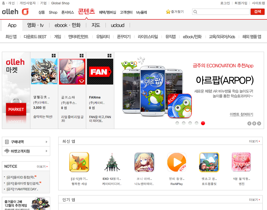
Task: Open the 코니 아마 anime girl app icon
Action: tap(144, 162)
